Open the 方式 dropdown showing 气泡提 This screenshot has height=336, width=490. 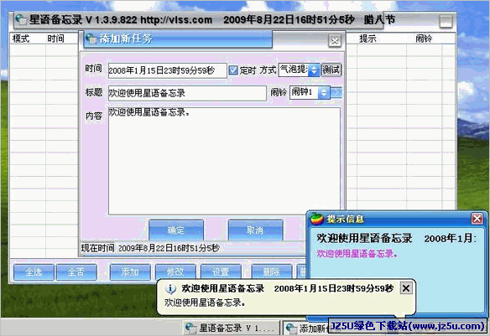314,70
